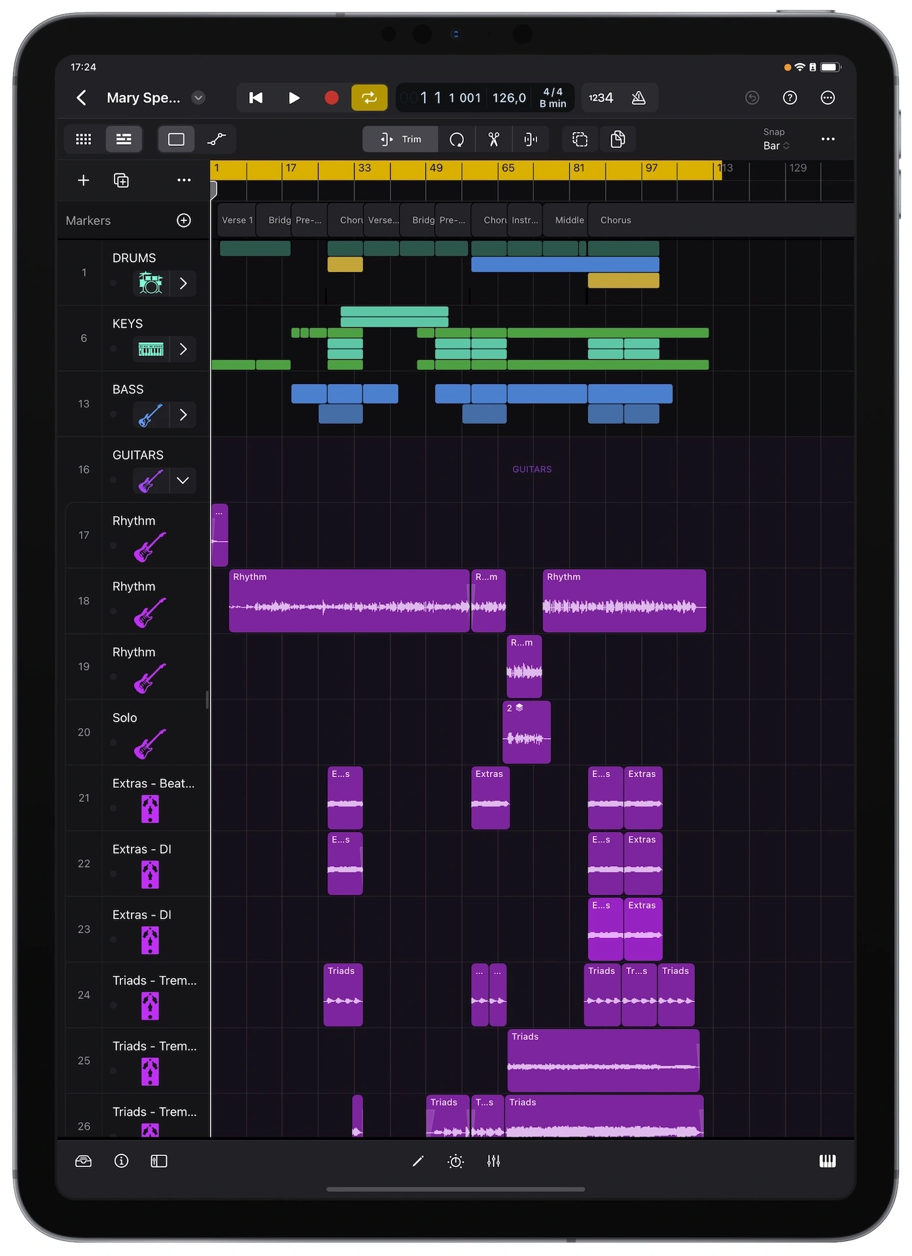This screenshot has height=1256, width=912.
Task: Open the help question mark icon
Action: [790, 98]
